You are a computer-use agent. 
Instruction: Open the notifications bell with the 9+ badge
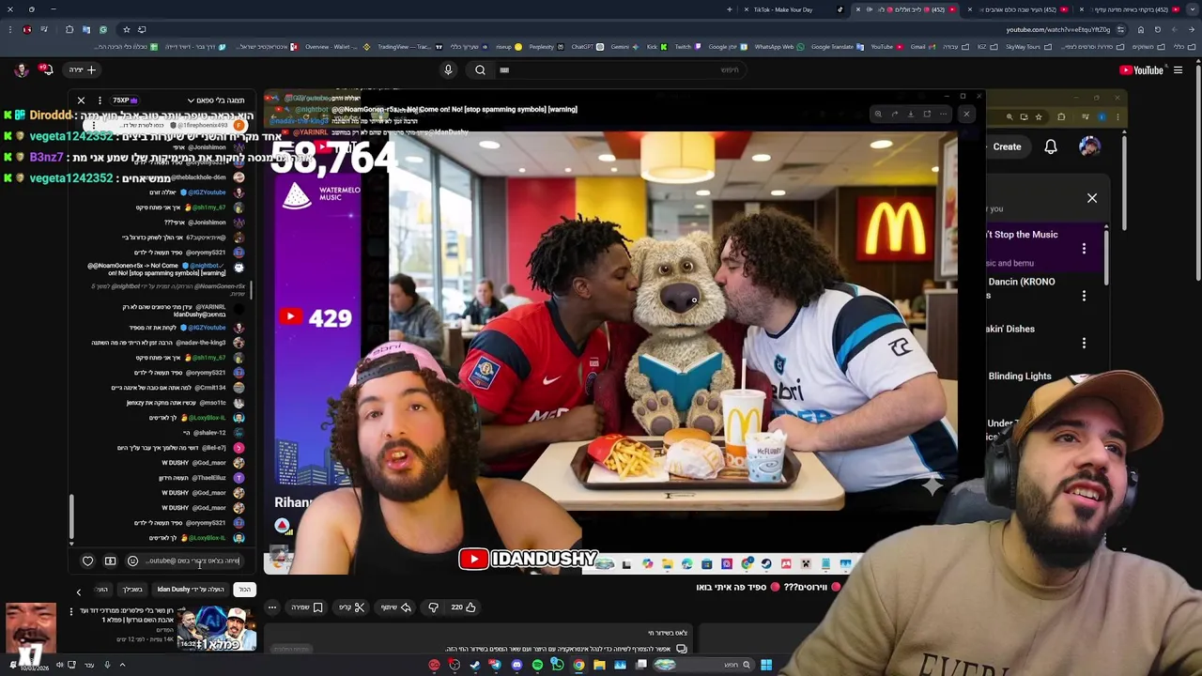coord(45,69)
